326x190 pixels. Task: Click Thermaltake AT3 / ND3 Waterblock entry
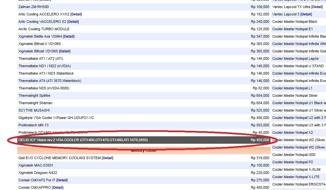click(46, 73)
